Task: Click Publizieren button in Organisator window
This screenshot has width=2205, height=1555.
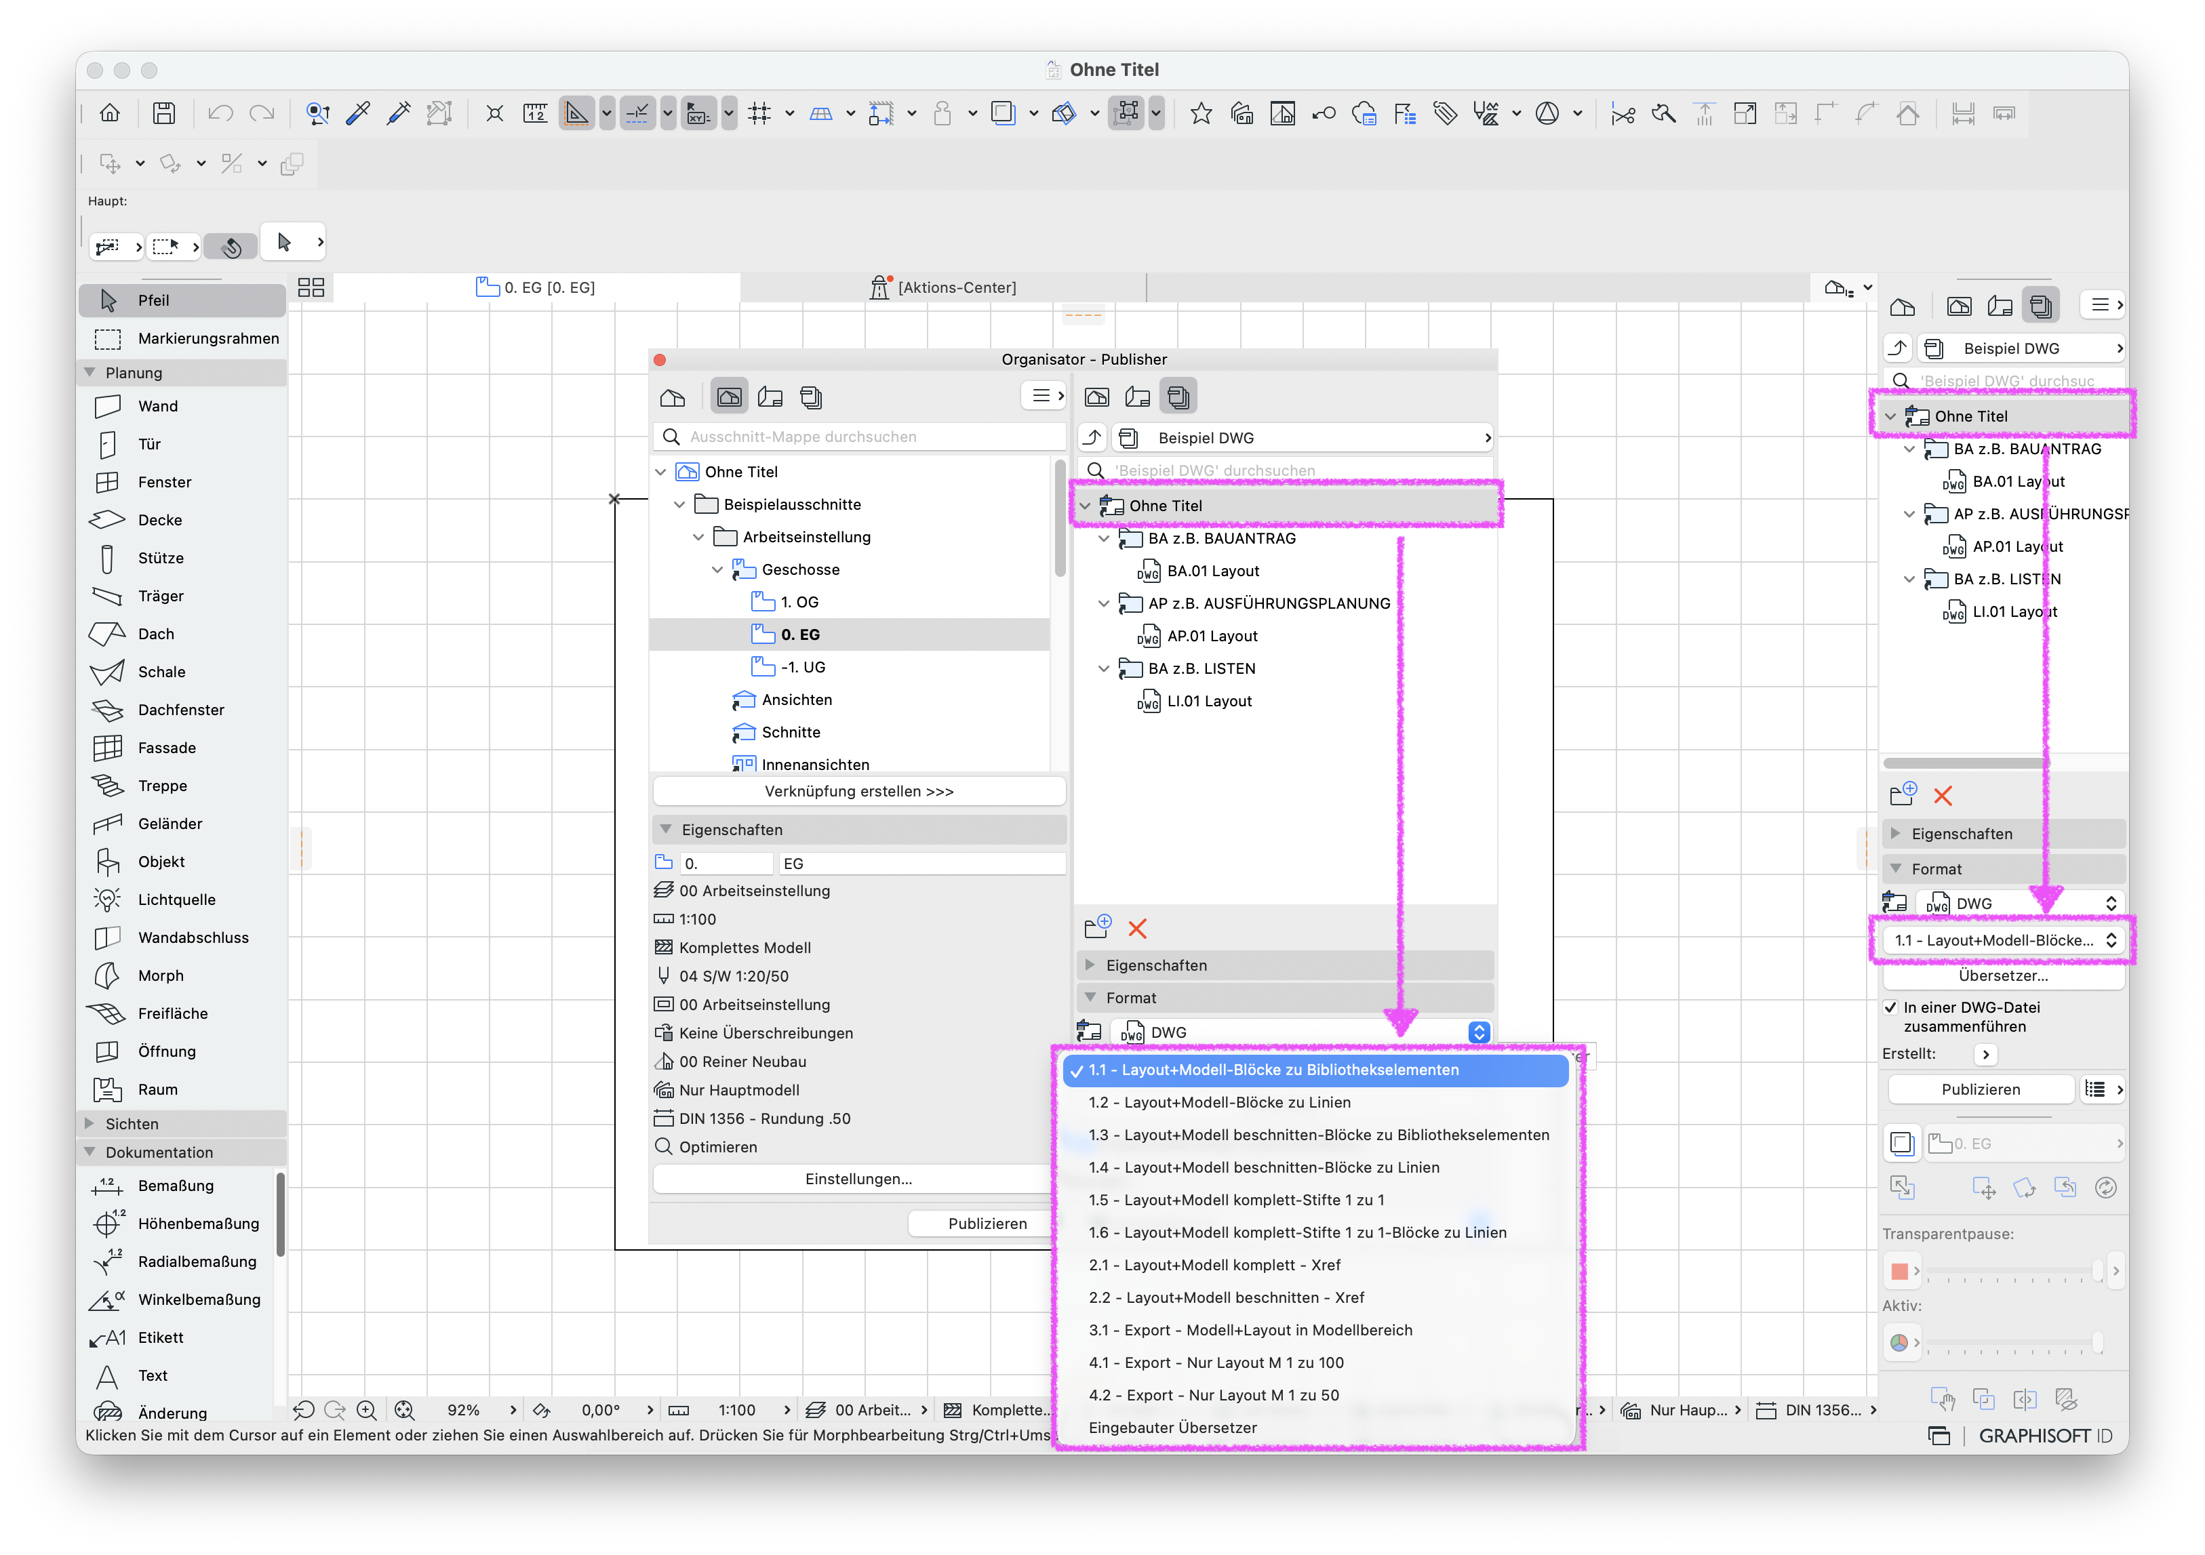Action: coord(987,1223)
